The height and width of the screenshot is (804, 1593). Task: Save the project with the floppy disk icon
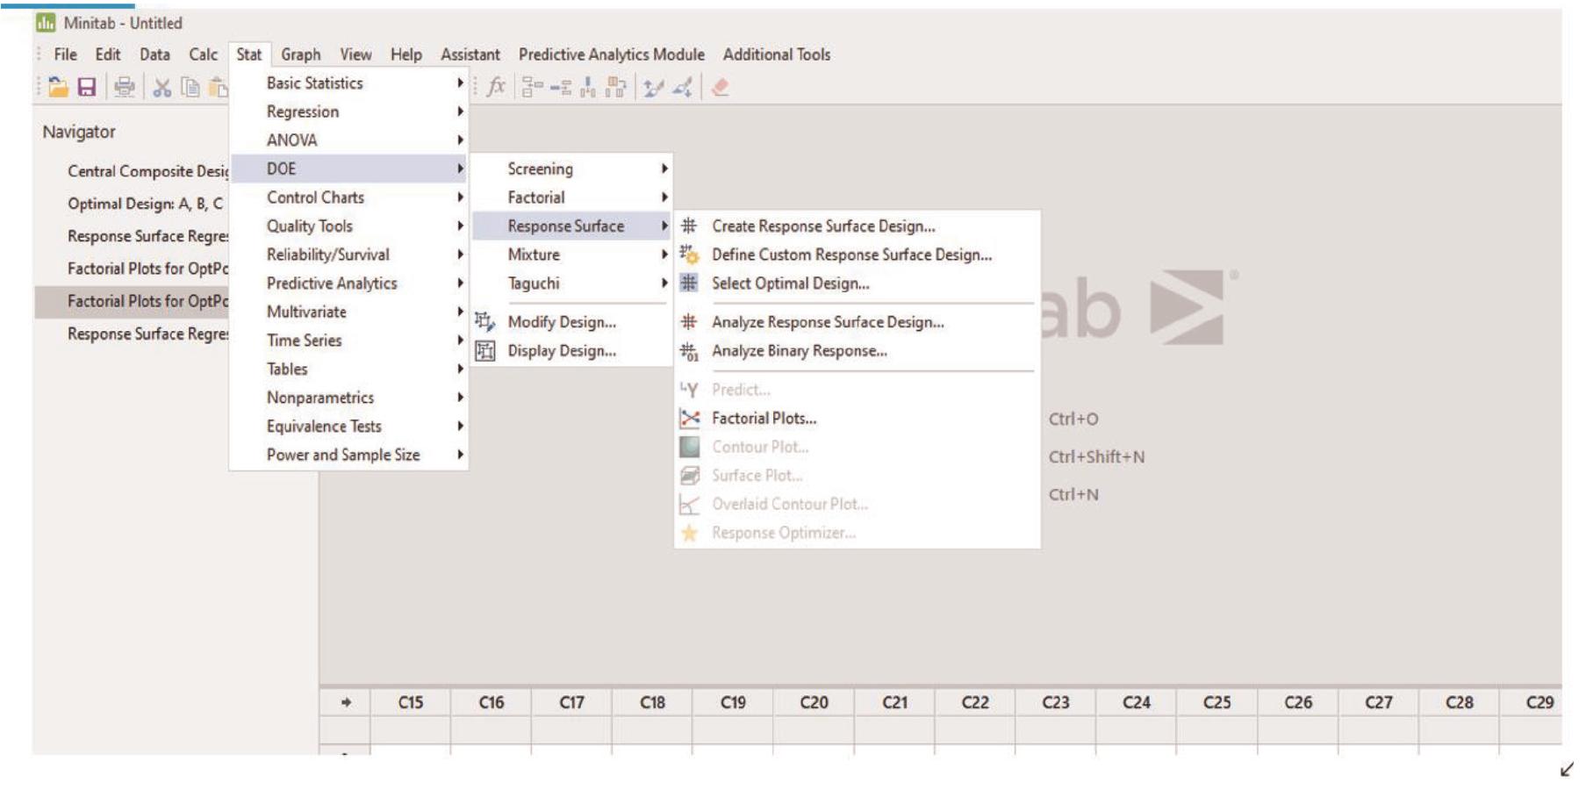[x=86, y=87]
